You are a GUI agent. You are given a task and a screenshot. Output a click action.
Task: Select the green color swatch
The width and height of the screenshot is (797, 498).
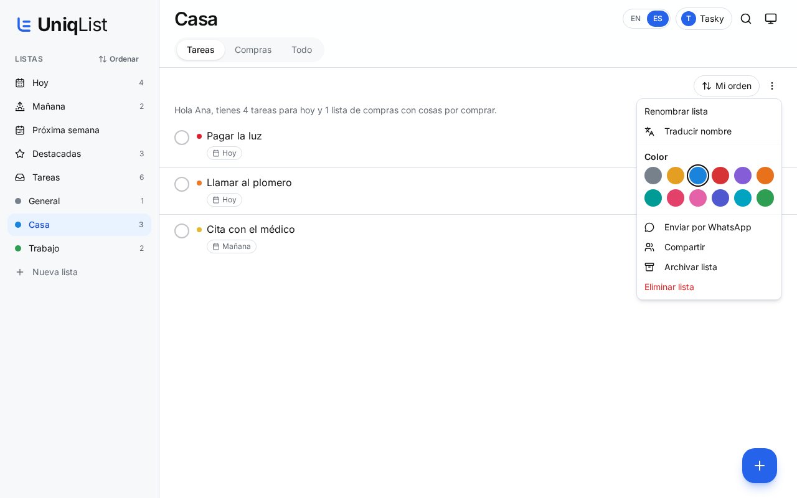(x=765, y=198)
